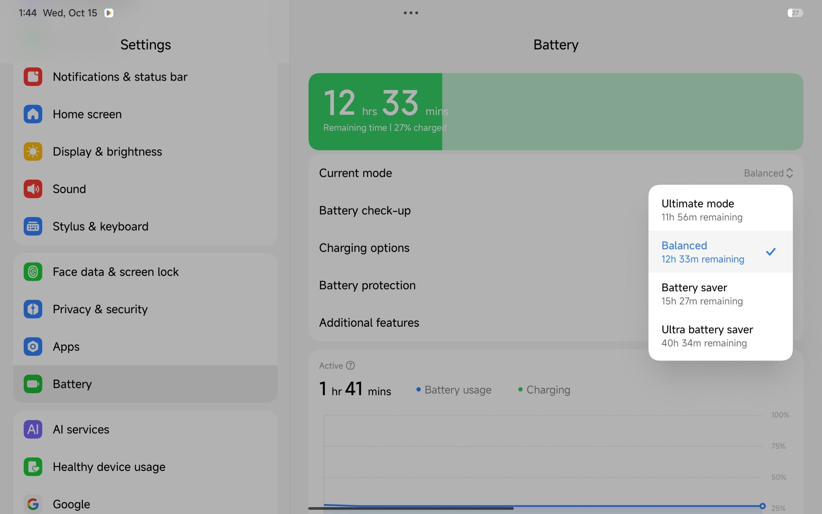
Task: Tap the Privacy & security shield icon
Action: 33,309
